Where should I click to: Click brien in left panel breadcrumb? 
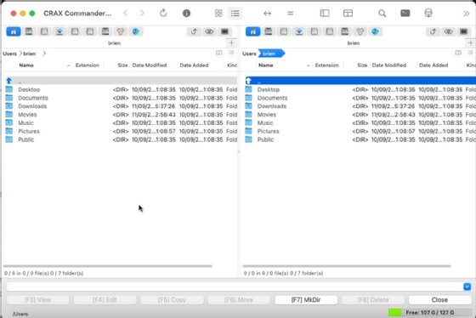[30, 54]
